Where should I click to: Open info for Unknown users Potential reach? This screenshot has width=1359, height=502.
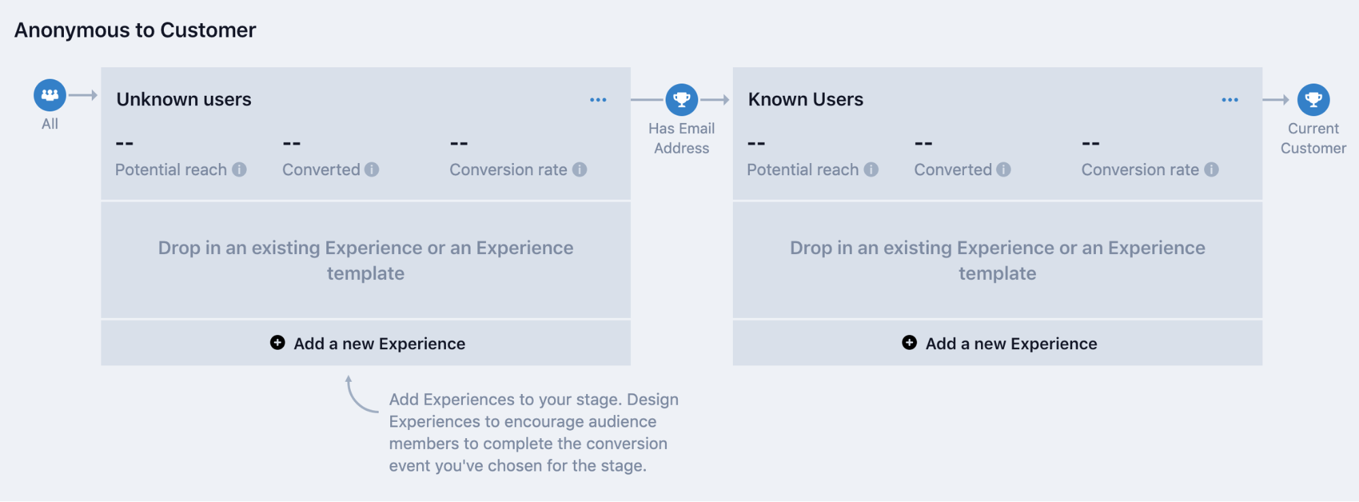239,170
